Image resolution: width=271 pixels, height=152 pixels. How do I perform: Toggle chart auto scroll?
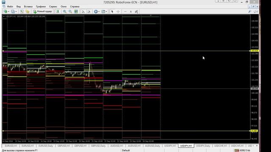83,11
